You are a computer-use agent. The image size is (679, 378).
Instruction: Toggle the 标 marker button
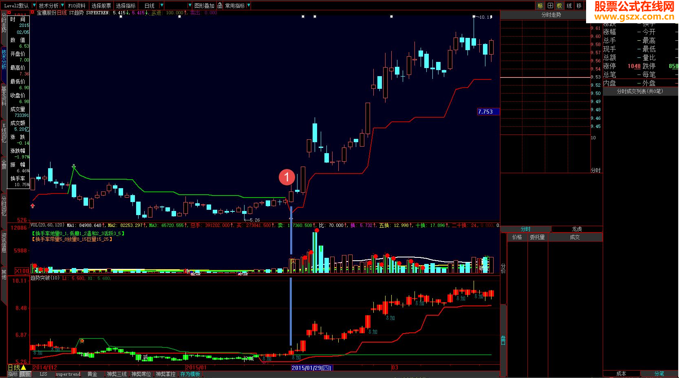[x=540, y=6]
